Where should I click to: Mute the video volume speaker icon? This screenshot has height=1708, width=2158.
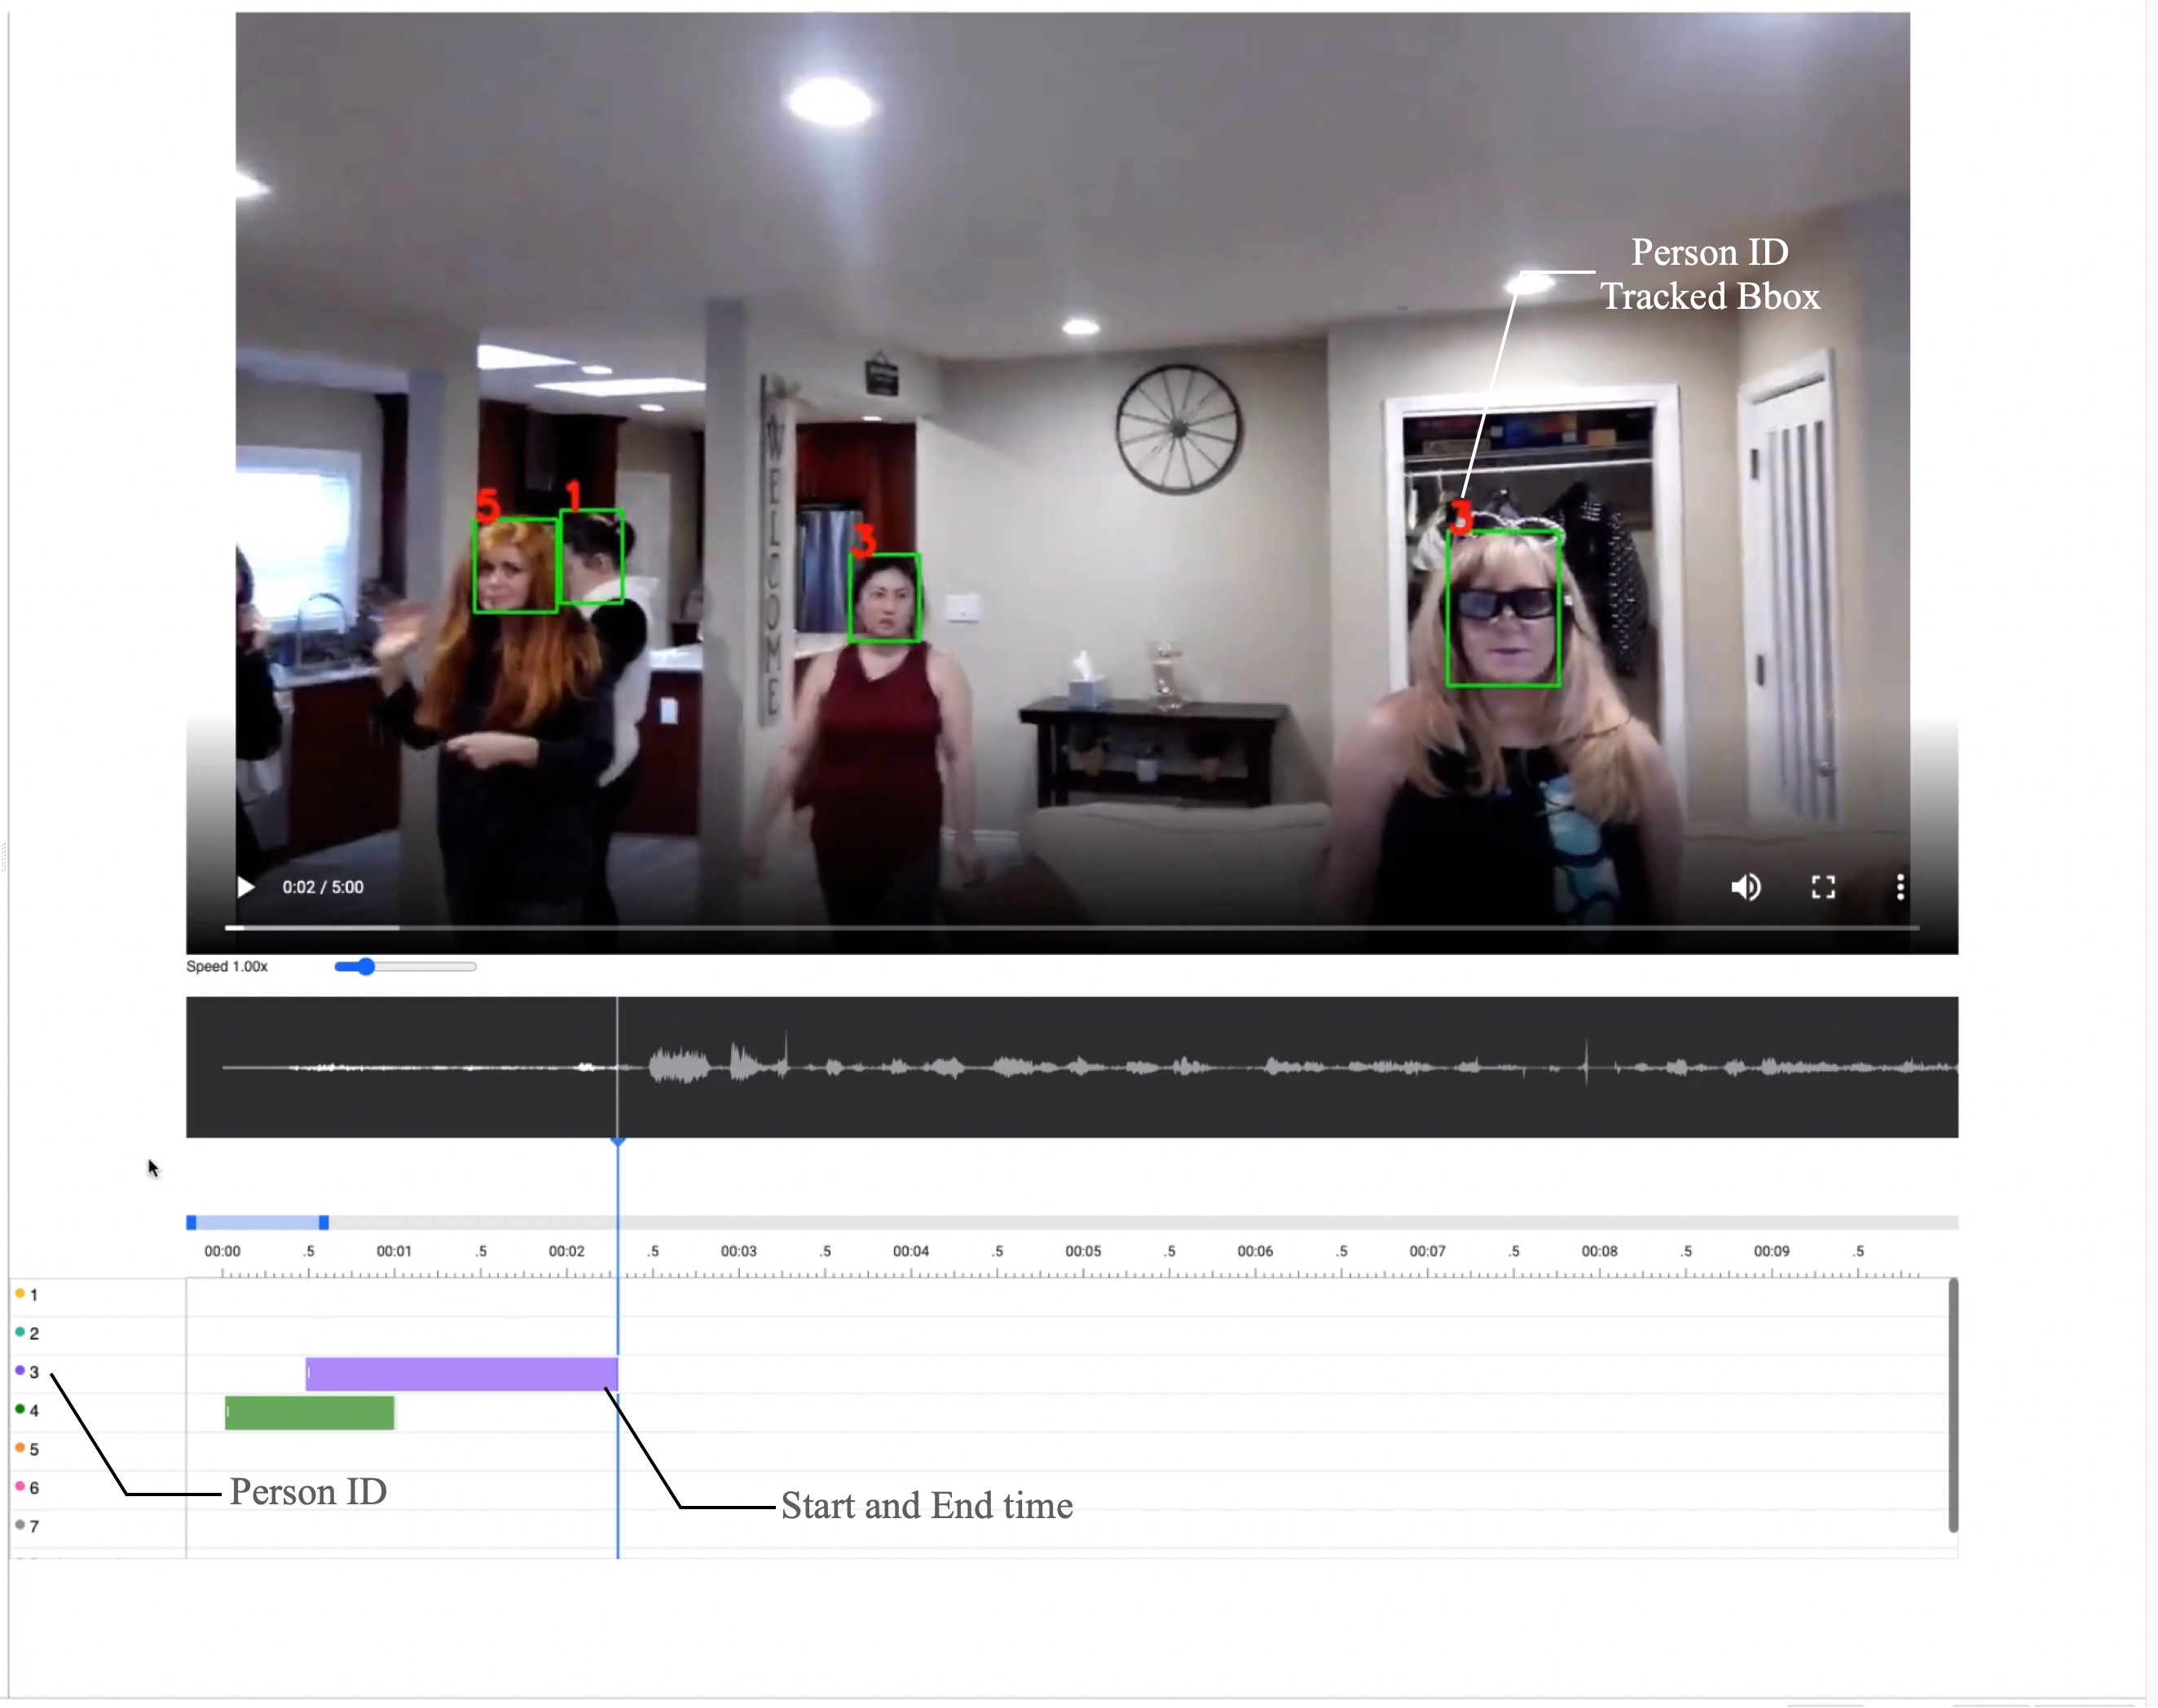coord(1745,887)
